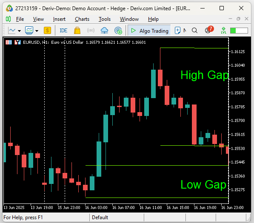The image size is (254, 223).
Task: Click the line chart type icon
Action: pos(12,31)
